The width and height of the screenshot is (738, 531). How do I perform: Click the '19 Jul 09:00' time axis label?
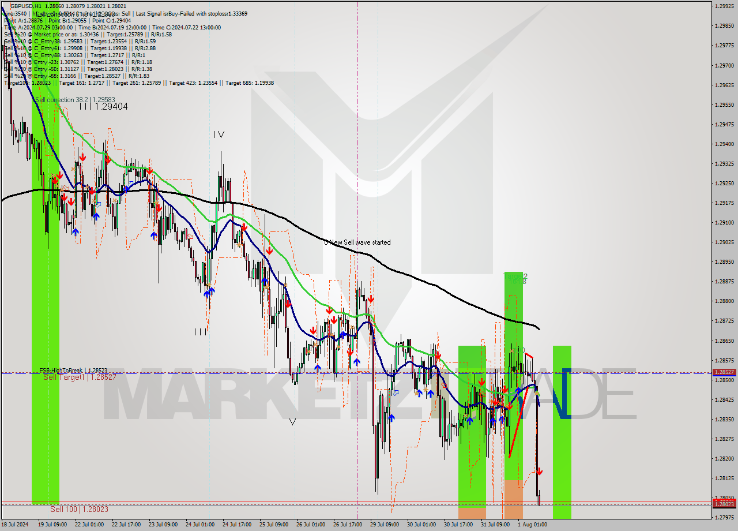[53, 525]
